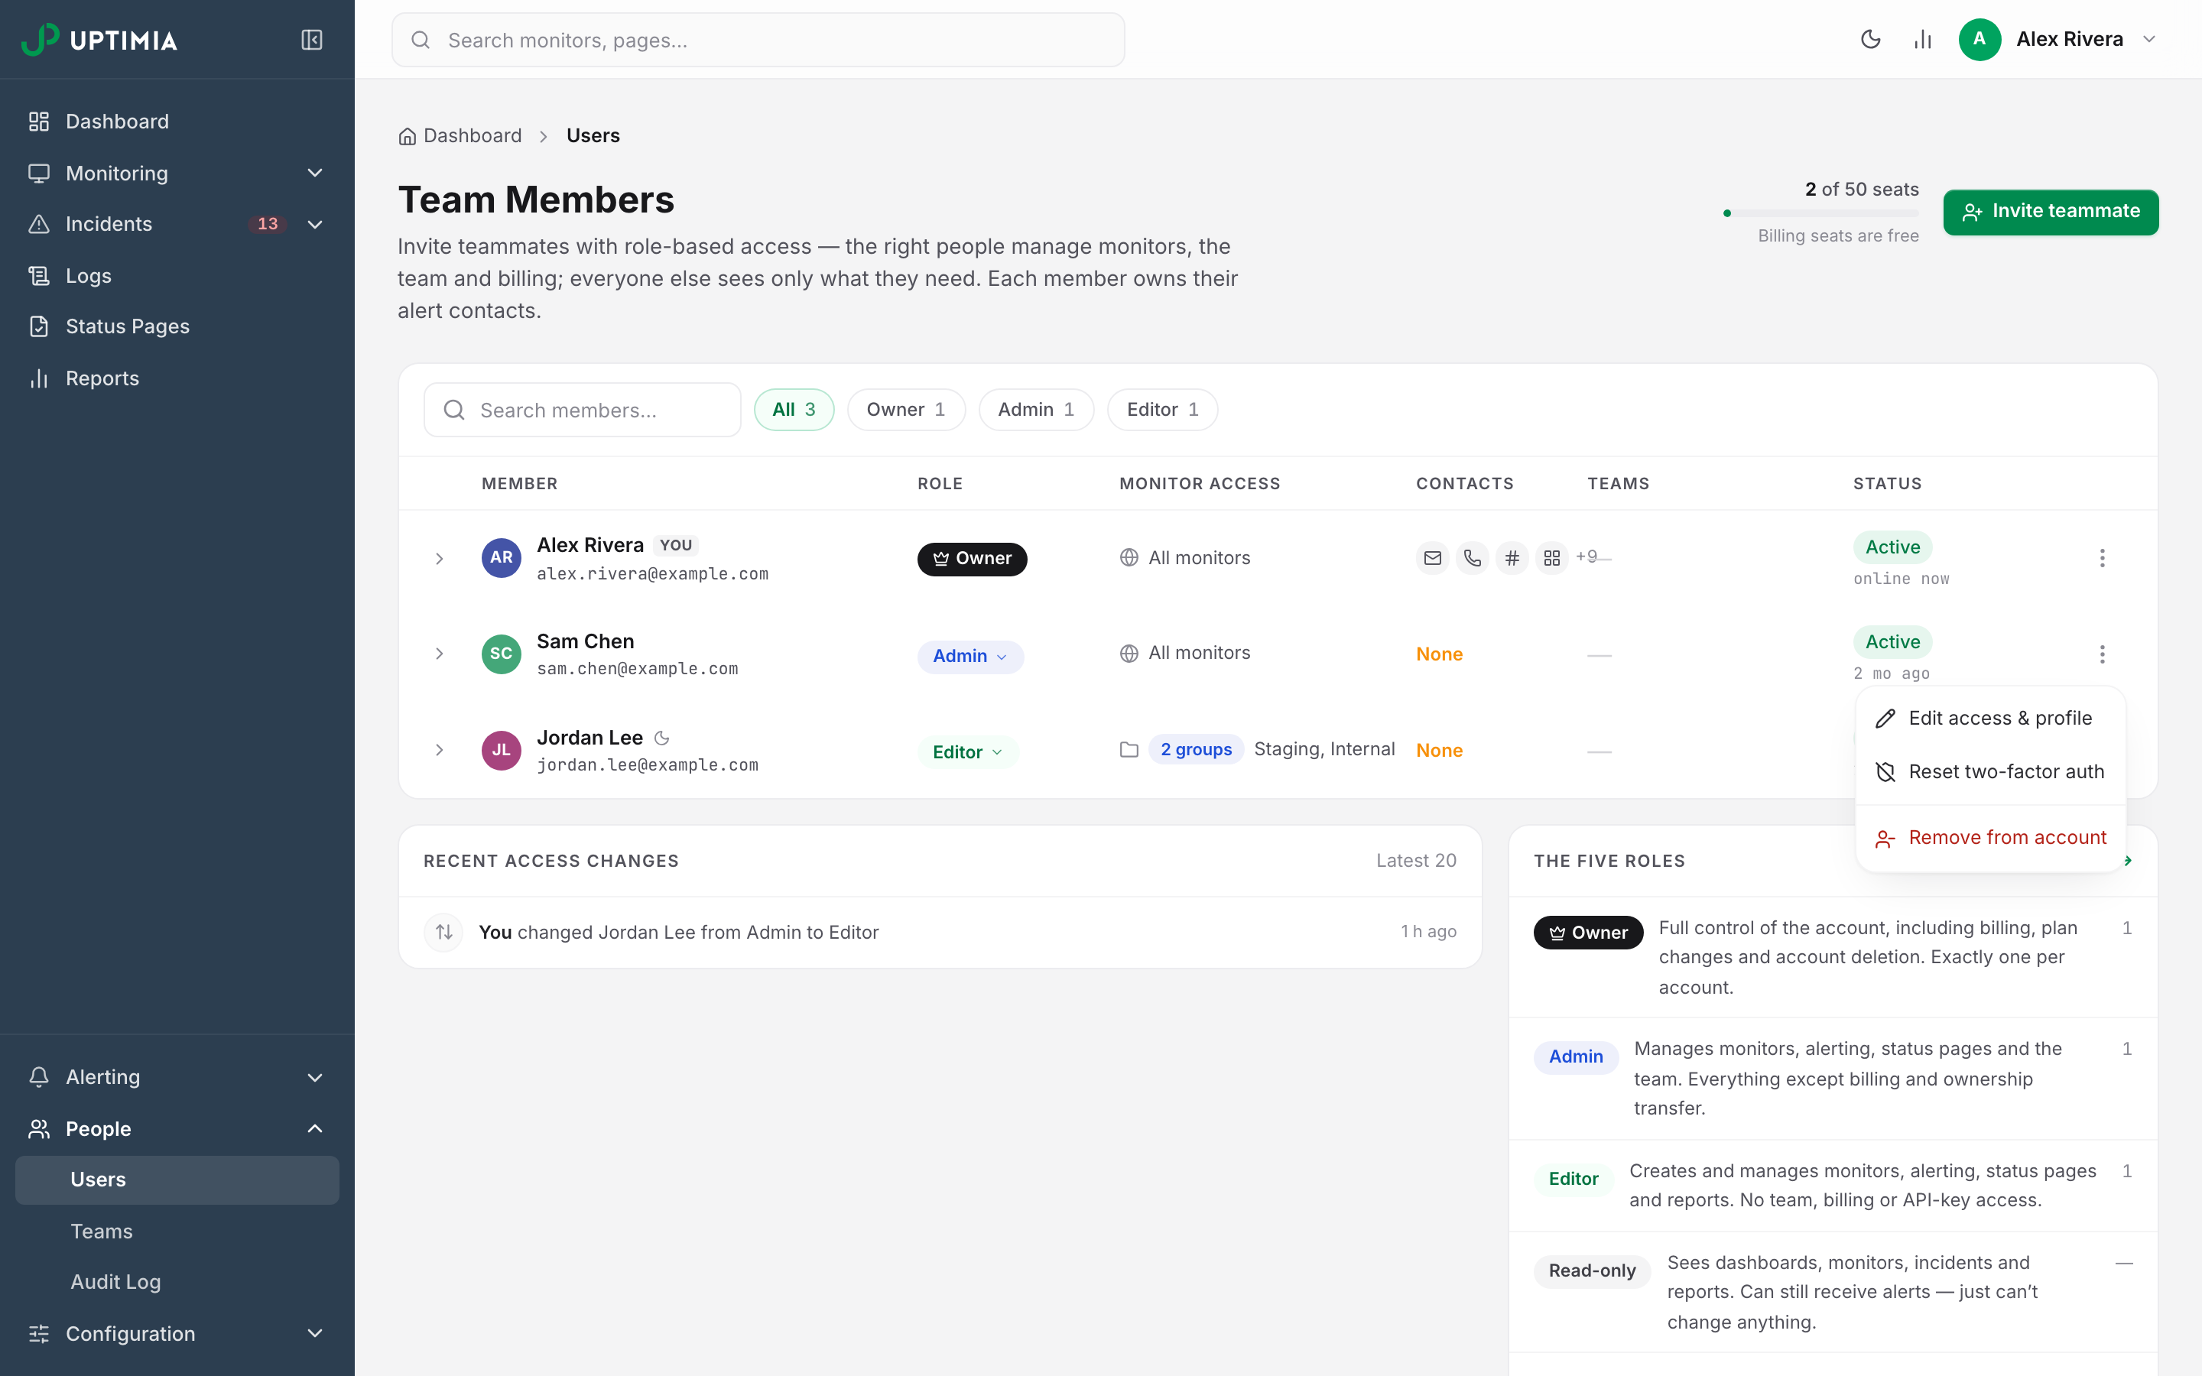This screenshot has height=1376, width=2202.
Task: Open row actions menu for Sam Chen
Action: click(x=2102, y=654)
